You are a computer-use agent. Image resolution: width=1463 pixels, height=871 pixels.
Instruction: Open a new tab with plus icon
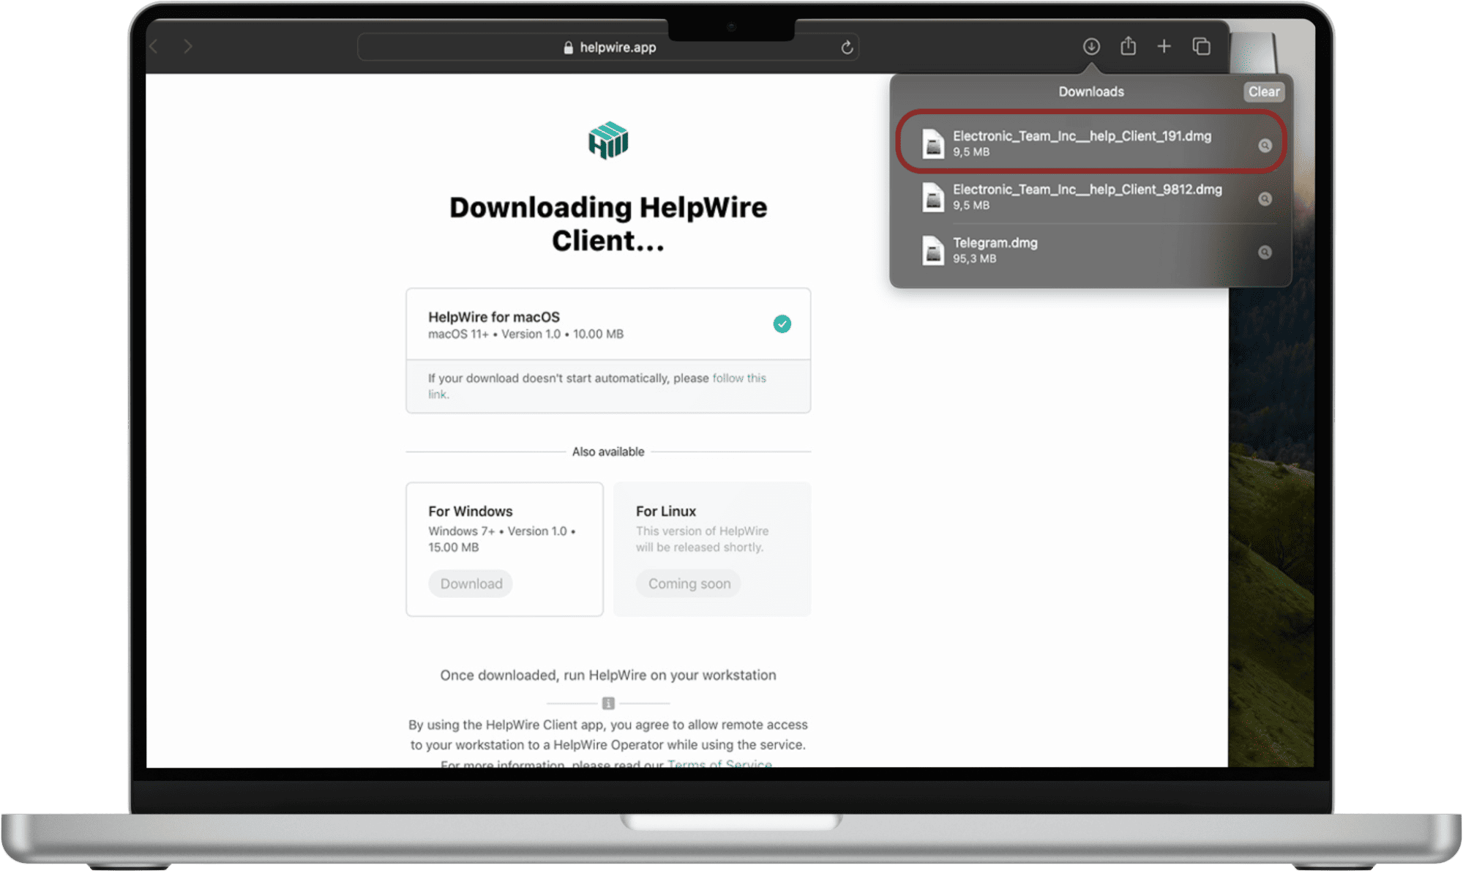point(1164,47)
